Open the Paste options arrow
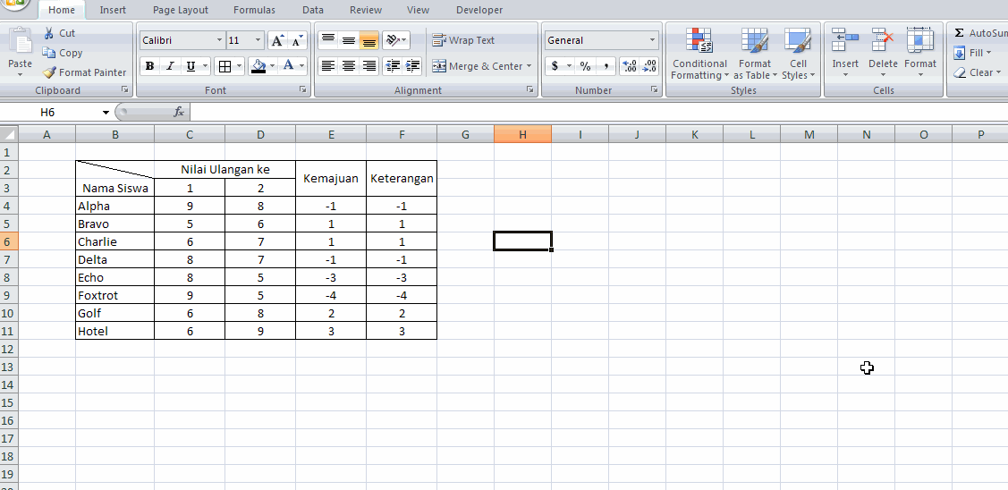1008x490 pixels. click(x=20, y=74)
